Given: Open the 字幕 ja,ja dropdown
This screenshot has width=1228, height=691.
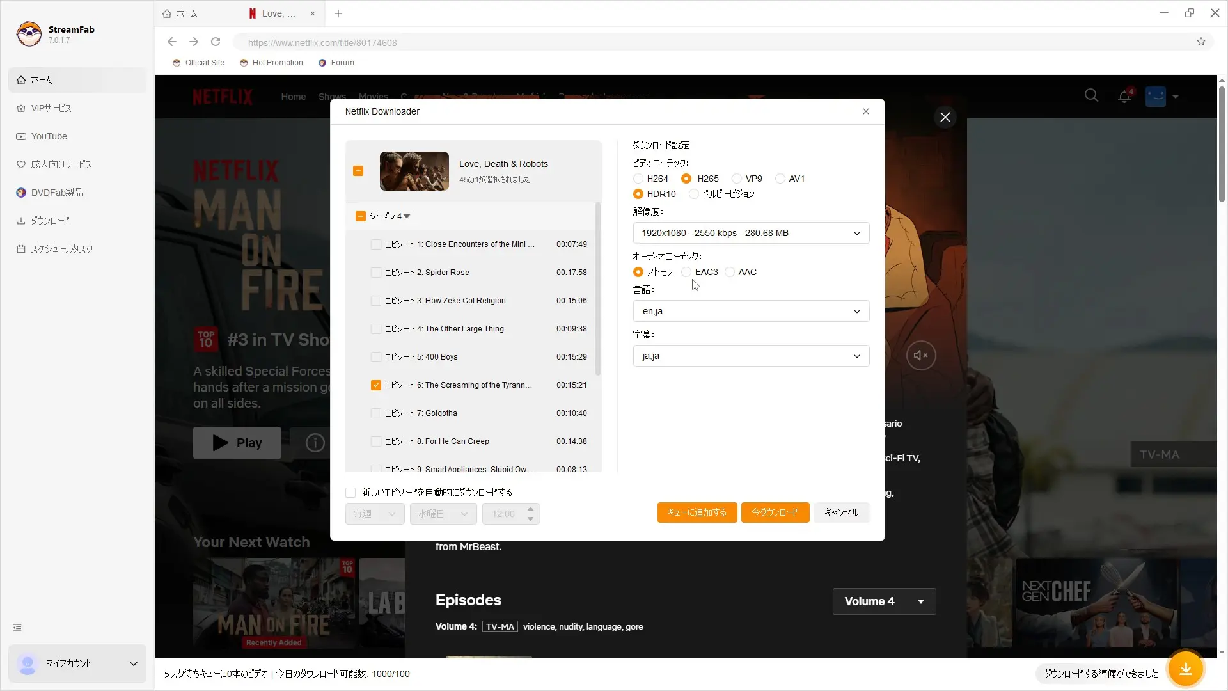Looking at the screenshot, I should click(751, 356).
